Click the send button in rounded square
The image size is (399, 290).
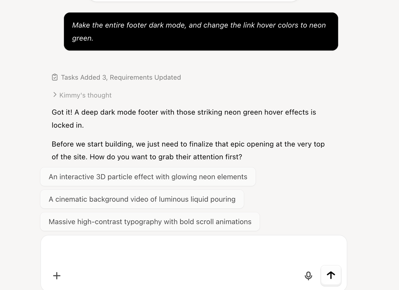click(331, 275)
